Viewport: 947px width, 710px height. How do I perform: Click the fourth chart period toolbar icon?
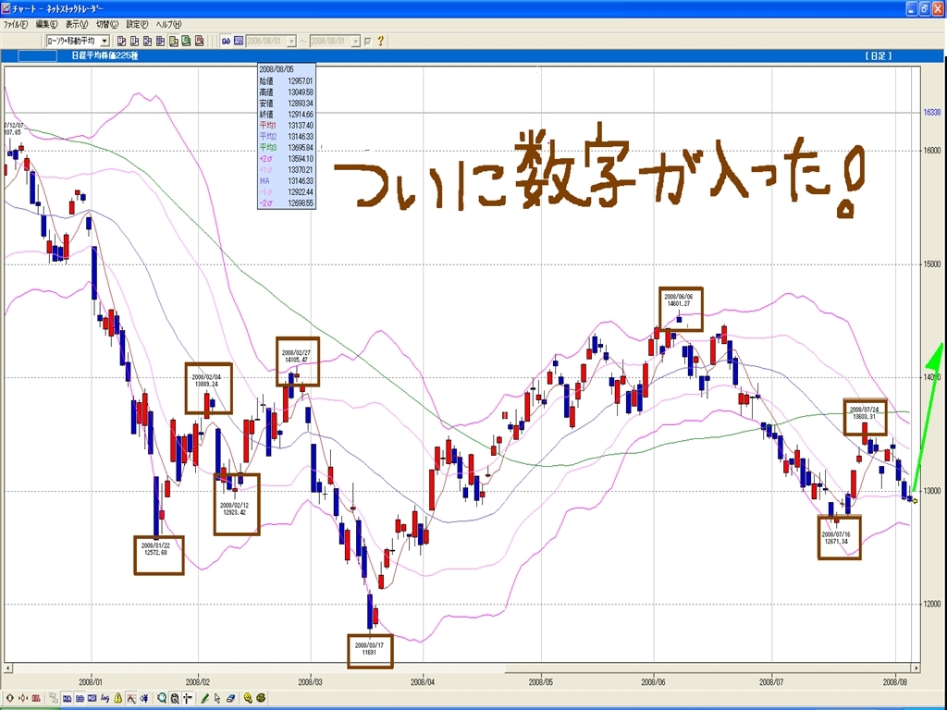[160, 41]
